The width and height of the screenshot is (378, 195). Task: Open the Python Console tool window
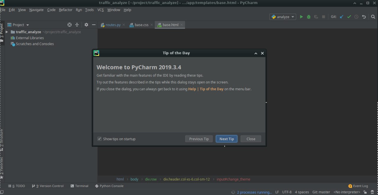pos(109,186)
